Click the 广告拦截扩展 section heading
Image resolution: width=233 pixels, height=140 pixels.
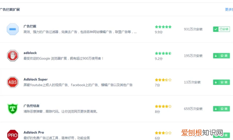[x=10, y=9]
